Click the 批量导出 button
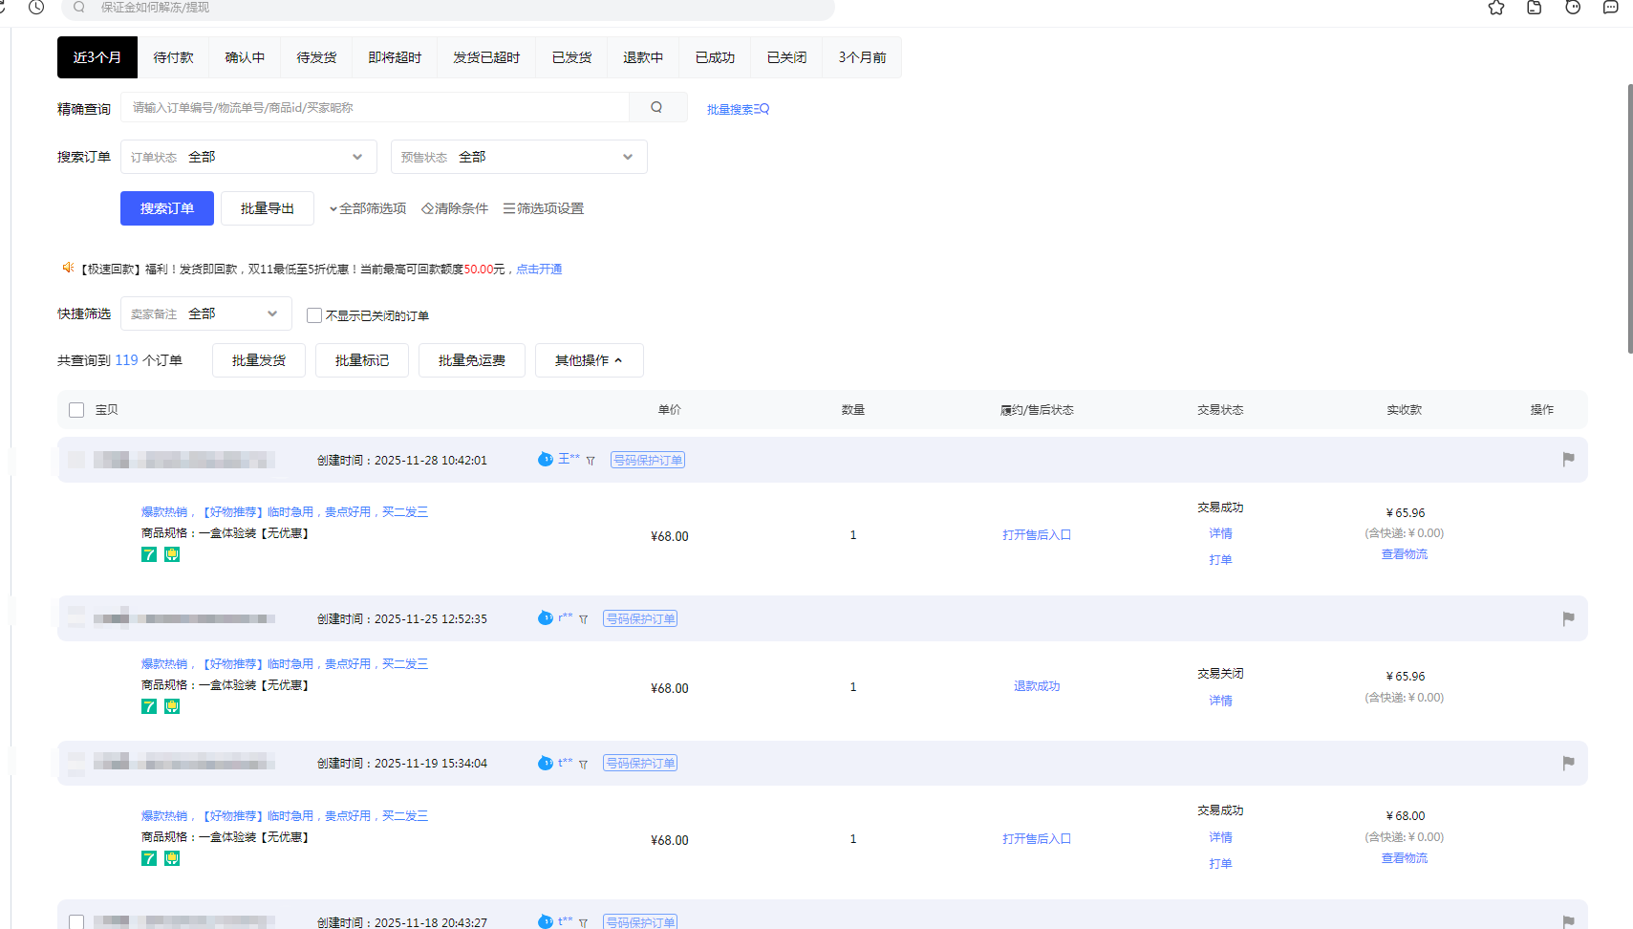This screenshot has width=1633, height=929. pyautogui.click(x=268, y=208)
